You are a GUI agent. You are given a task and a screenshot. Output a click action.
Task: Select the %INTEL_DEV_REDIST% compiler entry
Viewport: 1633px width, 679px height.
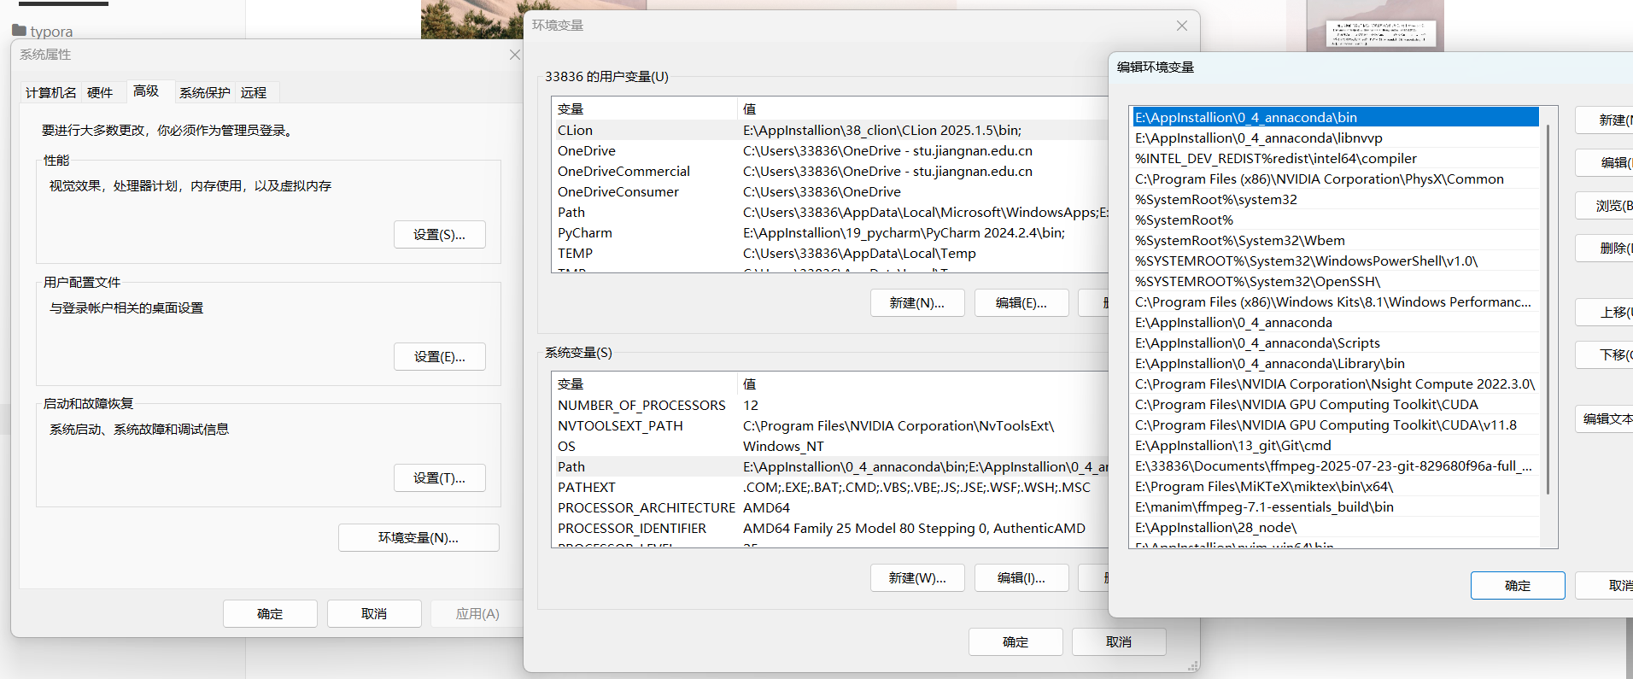click(x=1335, y=158)
